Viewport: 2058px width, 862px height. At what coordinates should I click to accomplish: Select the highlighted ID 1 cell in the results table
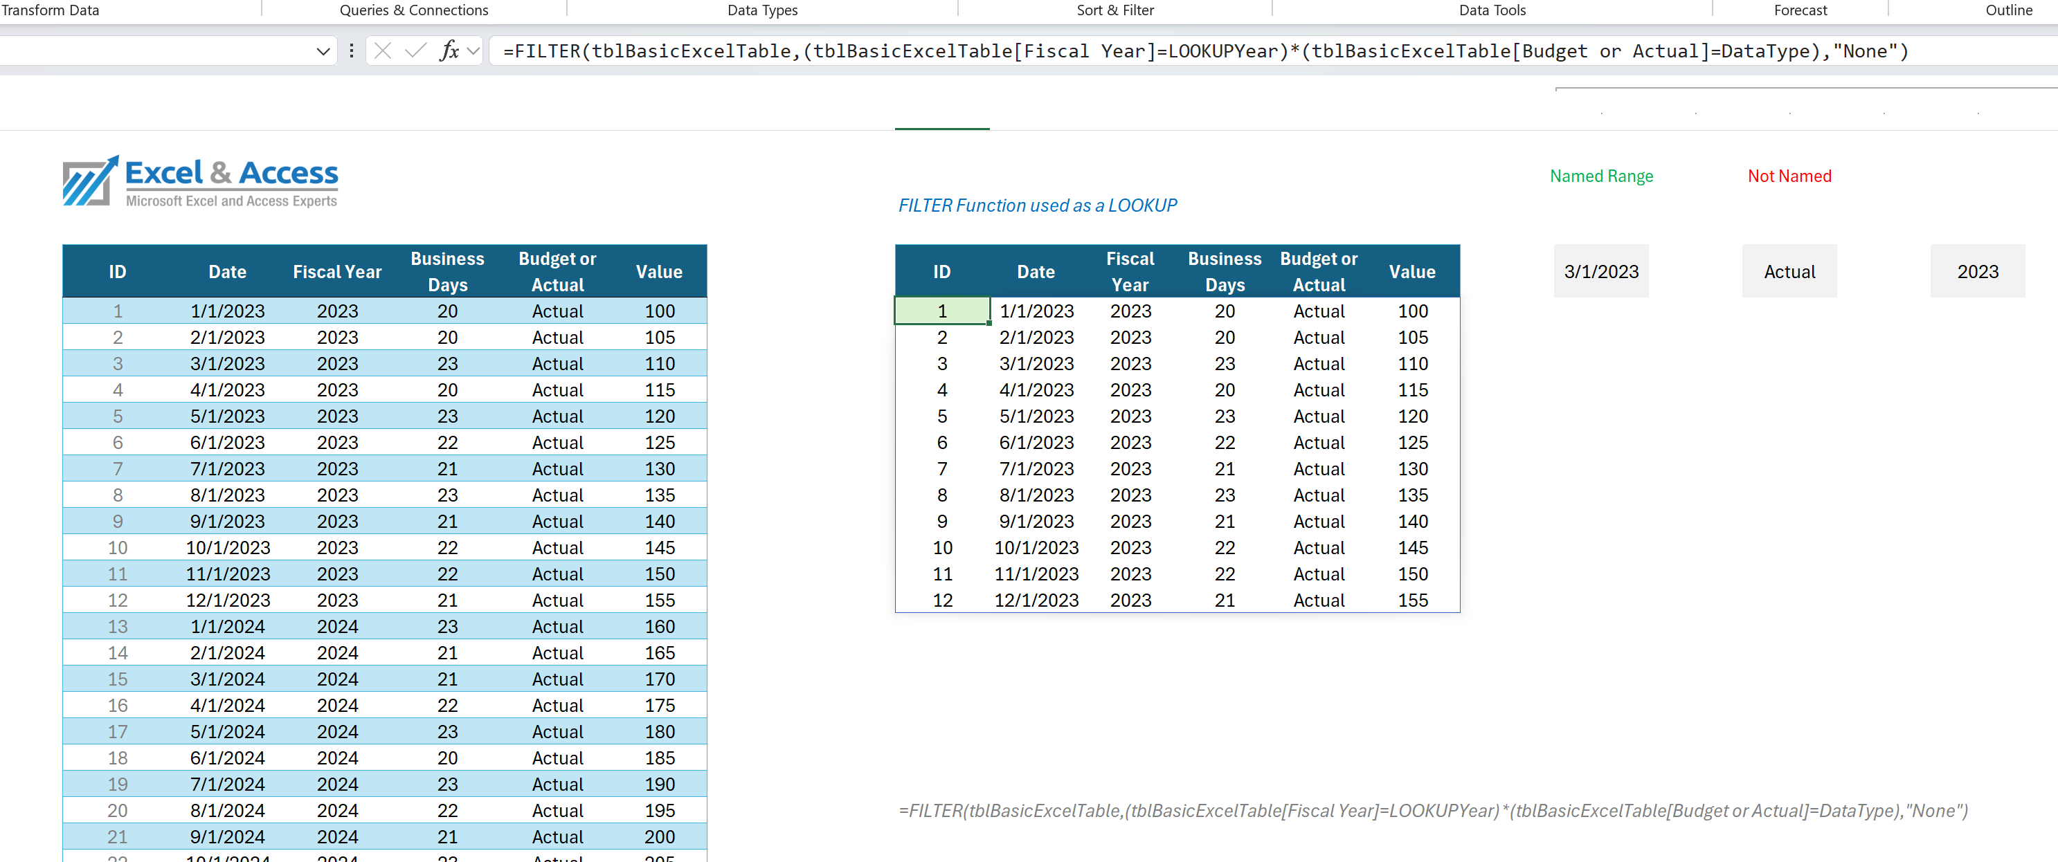(x=942, y=311)
